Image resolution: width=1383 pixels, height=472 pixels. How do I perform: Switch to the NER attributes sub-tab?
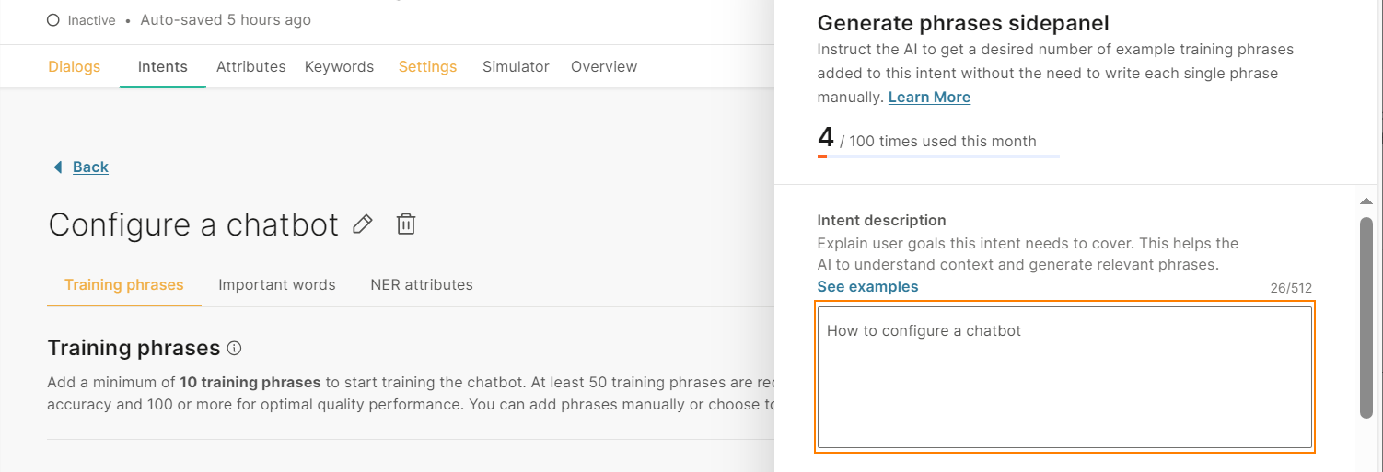422,284
